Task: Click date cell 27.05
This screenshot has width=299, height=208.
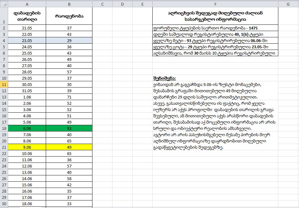Action: point(27,66)
